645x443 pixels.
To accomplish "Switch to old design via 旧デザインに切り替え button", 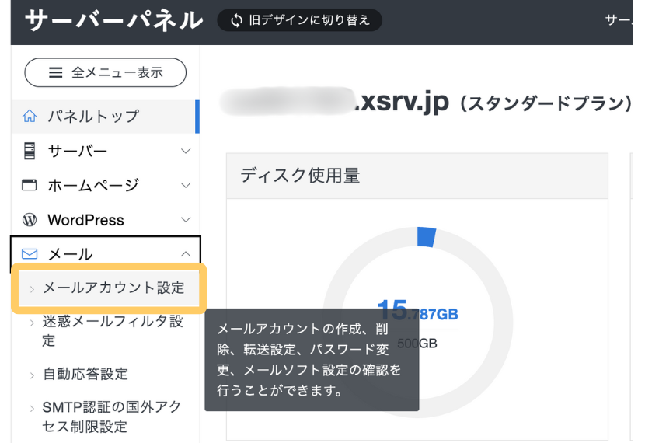I will tap(299, 20).
